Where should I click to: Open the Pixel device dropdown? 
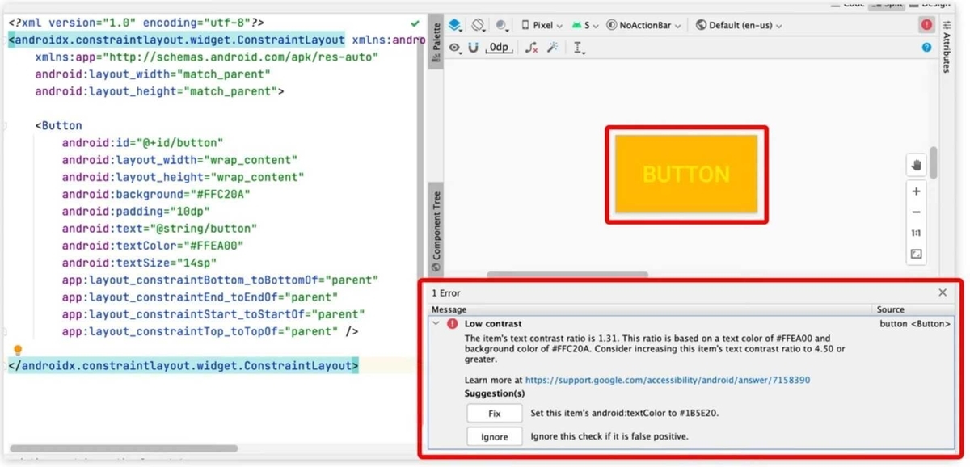coord(543,25)
